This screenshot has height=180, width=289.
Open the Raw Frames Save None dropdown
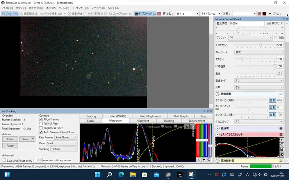pos(66,137)
